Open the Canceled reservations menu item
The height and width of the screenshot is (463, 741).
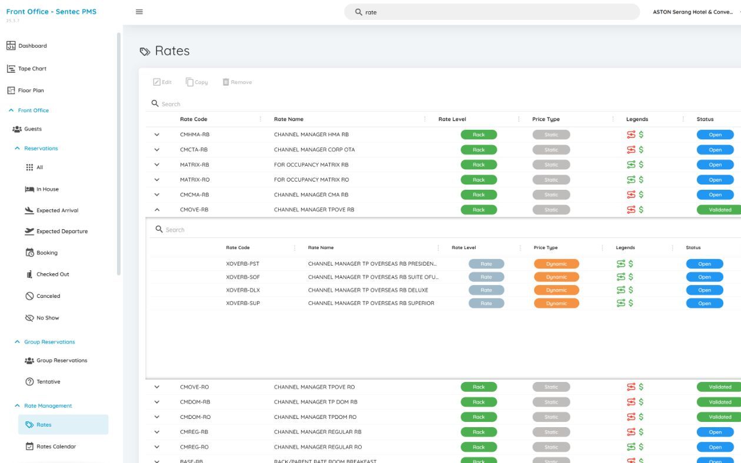[x=48, y=296]
